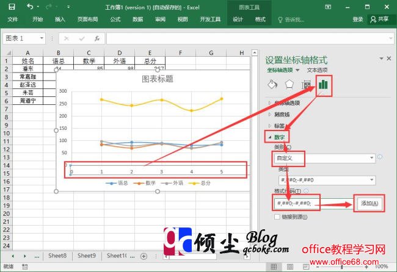Click the New Sheet plus icon
The height and width of the screenshot is (272, 397).
coord(144,256)
